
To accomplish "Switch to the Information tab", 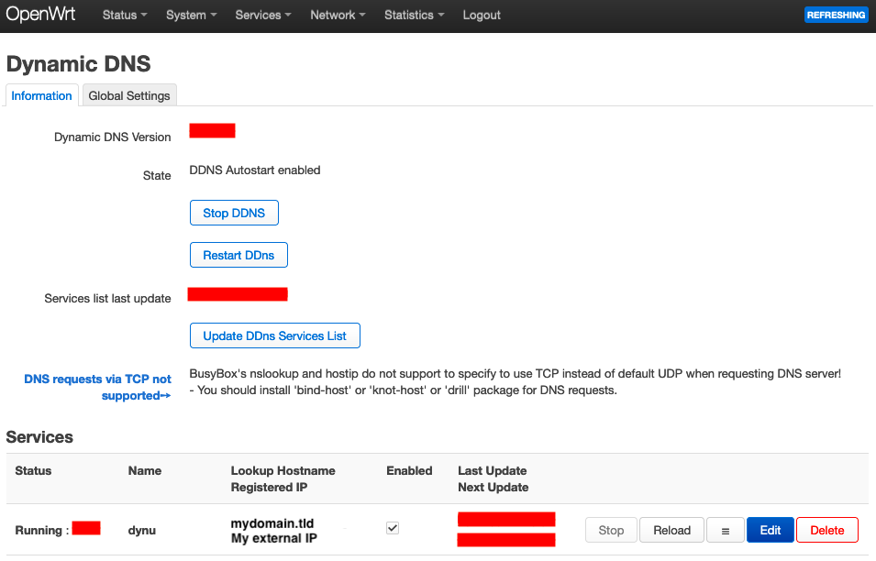I will point(41,95).
